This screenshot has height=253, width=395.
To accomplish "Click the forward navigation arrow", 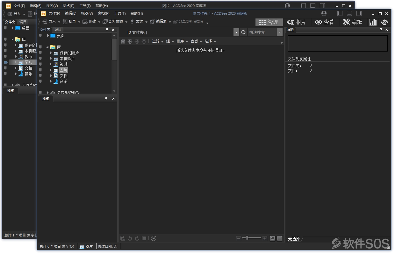I will tap(137, 41).
